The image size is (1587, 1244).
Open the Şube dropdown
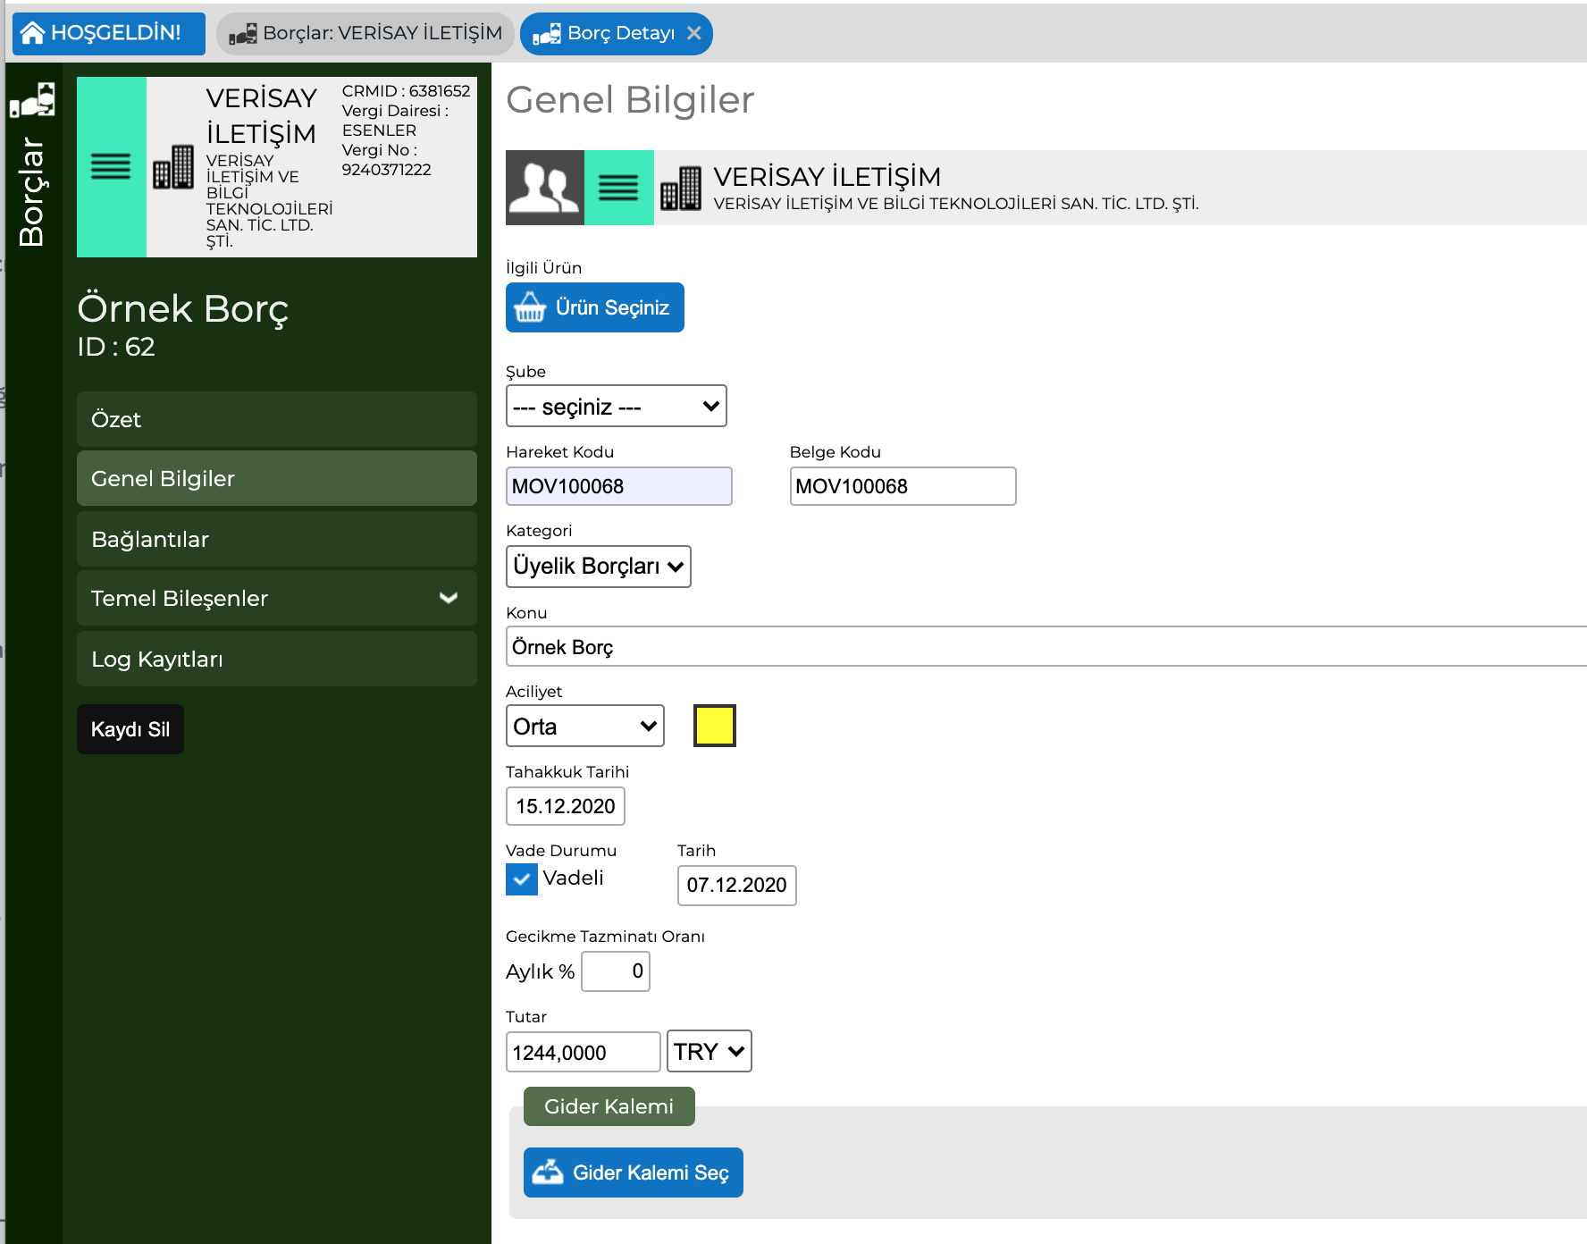tap(617, 407)
